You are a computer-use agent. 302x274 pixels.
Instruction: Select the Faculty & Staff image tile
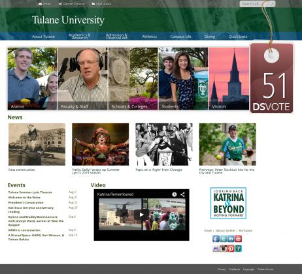[x=83, y=78]
